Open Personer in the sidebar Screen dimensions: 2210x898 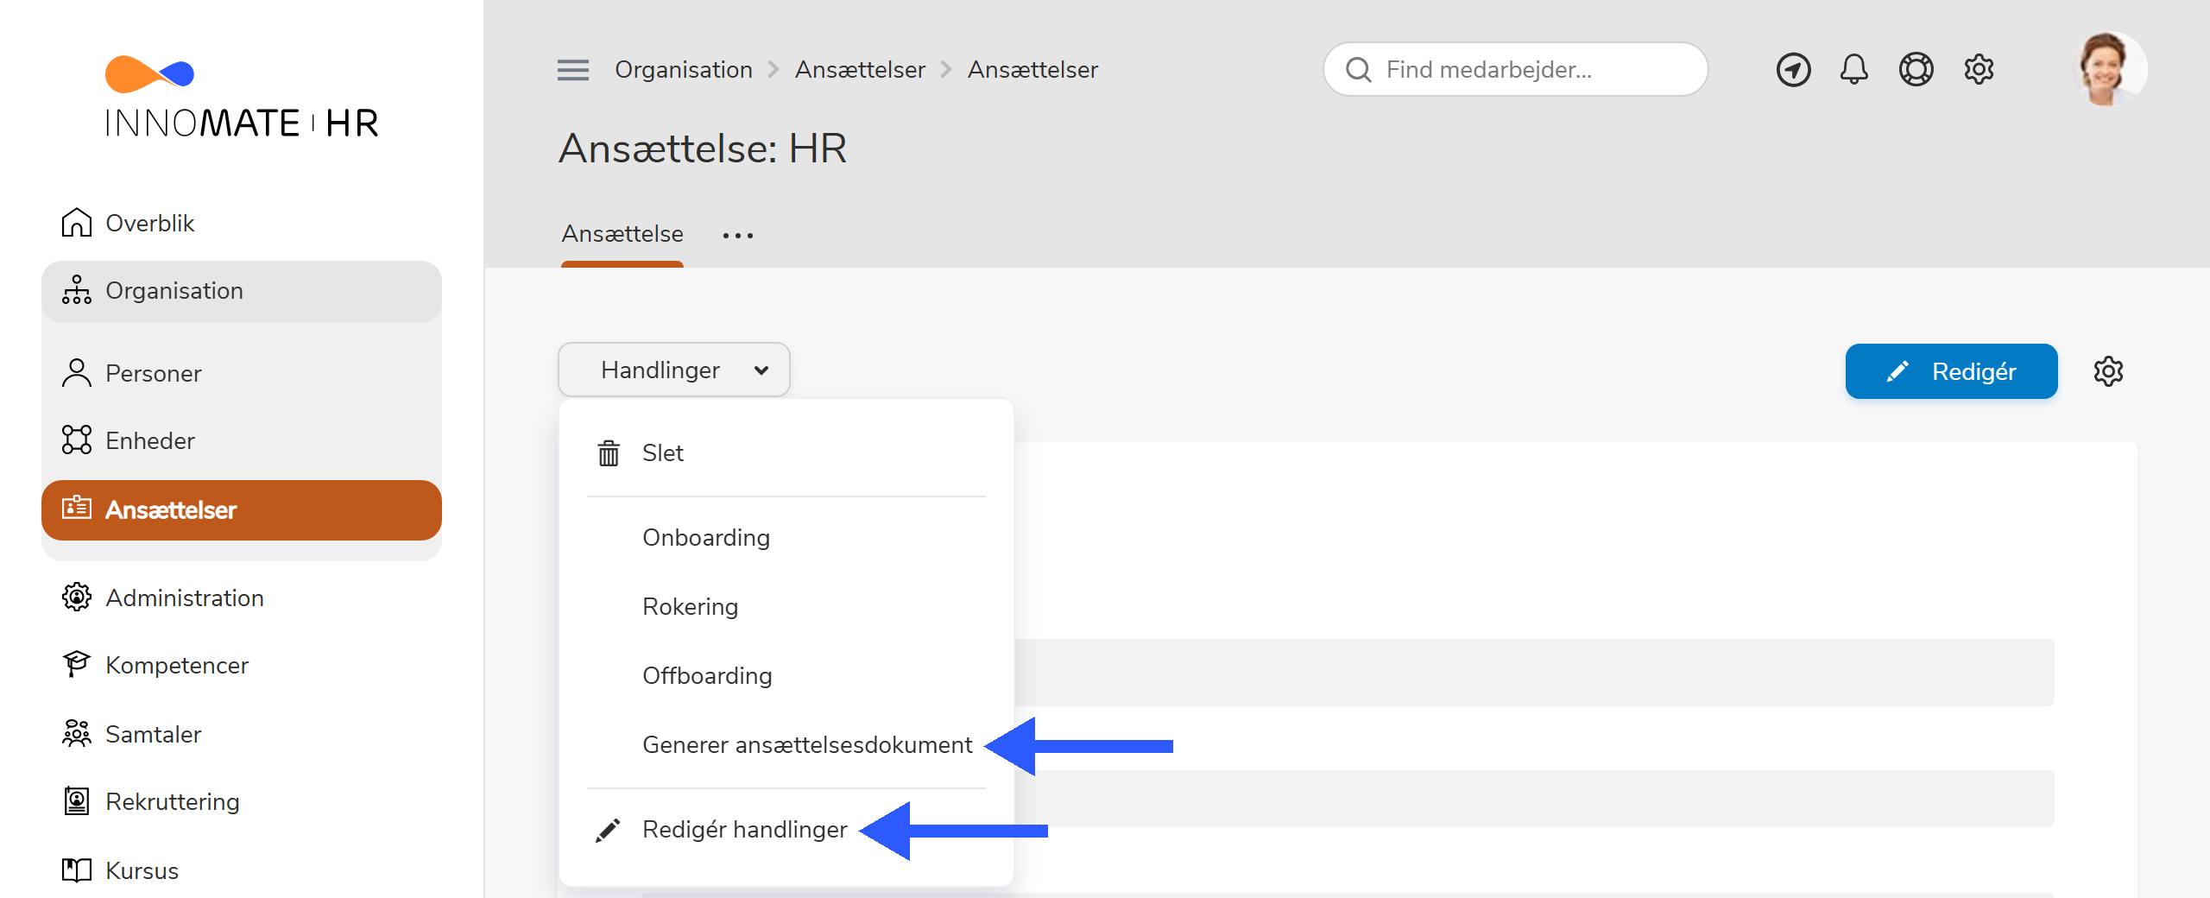[241, 373]
